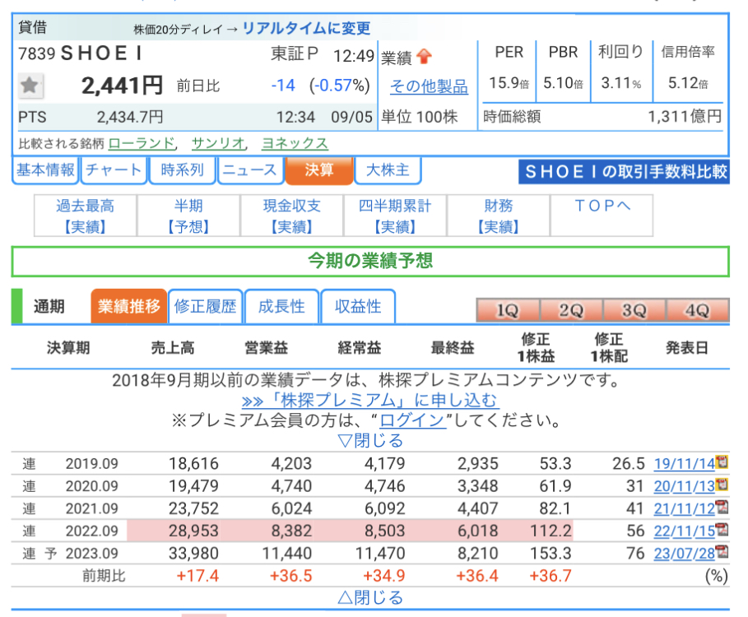Screen dimensions: 748x617
Task: Click stock price 2,441円
Action: pos(122,86)
